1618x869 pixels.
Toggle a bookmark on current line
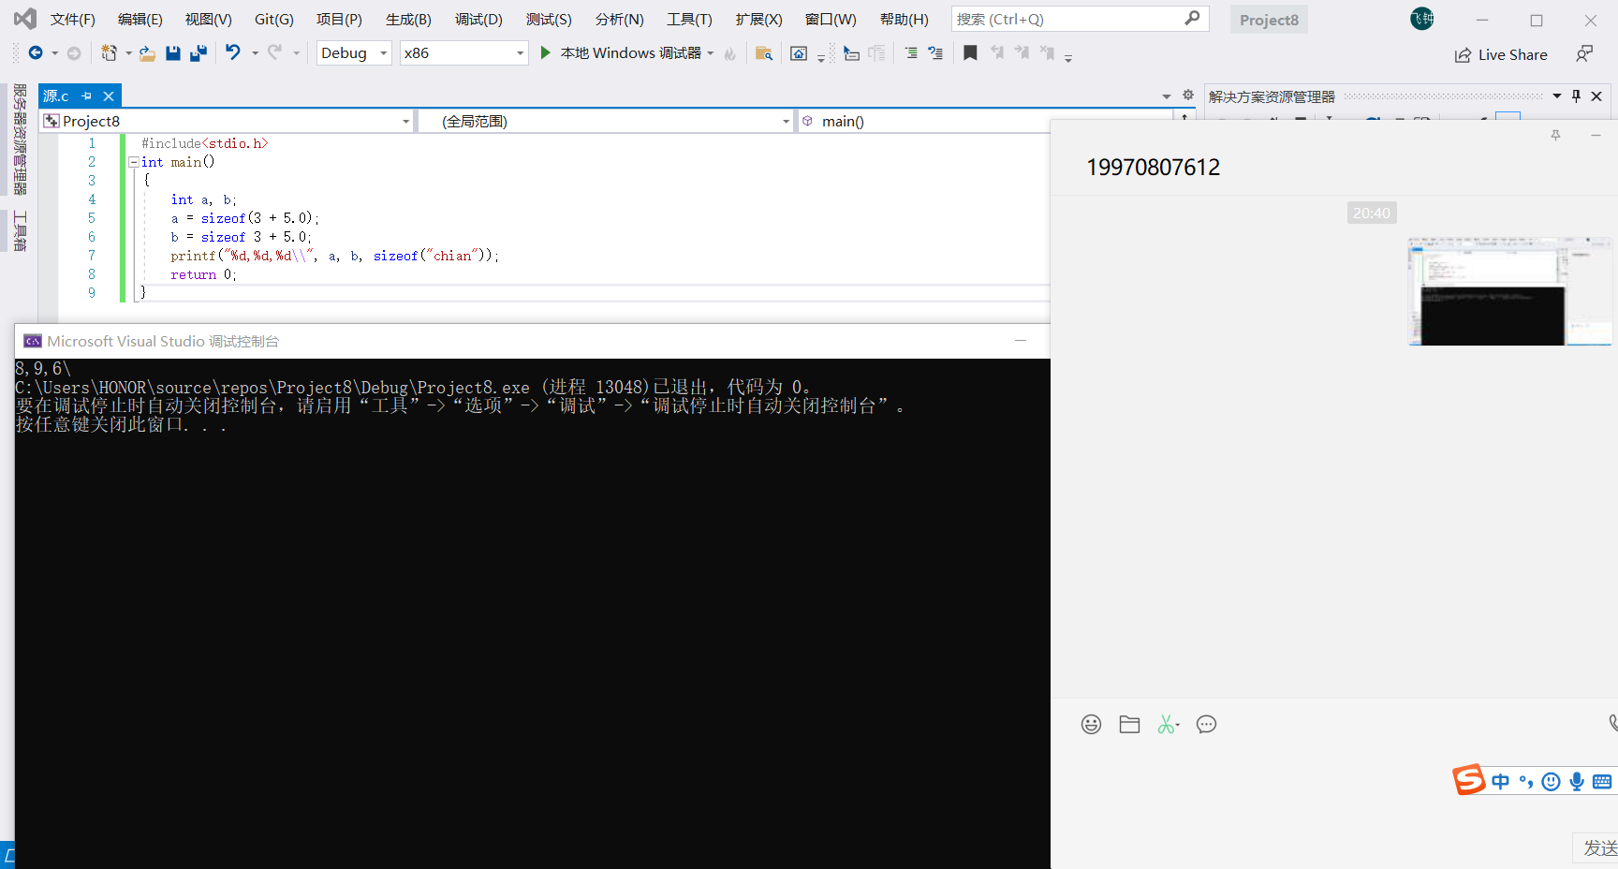pyautogui.click(x=970, y=53)
